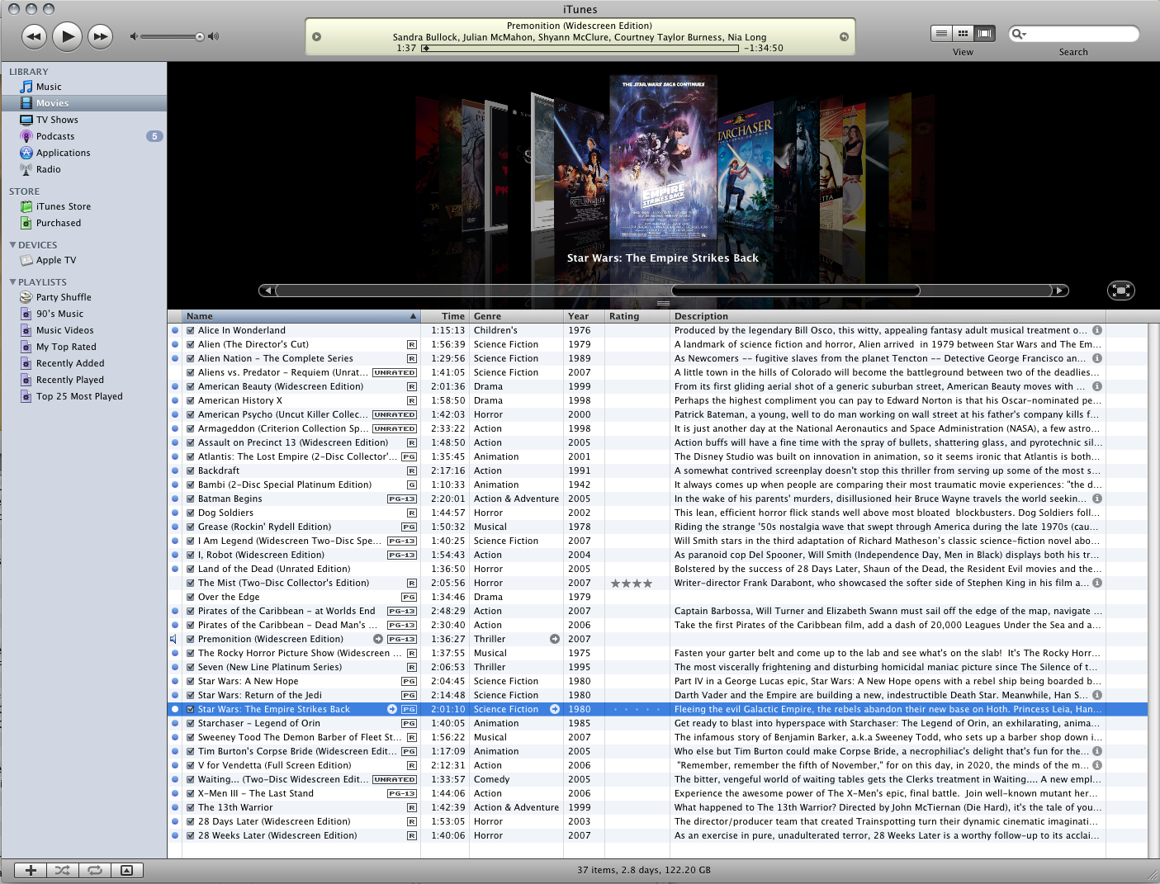Switch to List view
This screenshot has height=884, width=1160.
coord(941,33)
